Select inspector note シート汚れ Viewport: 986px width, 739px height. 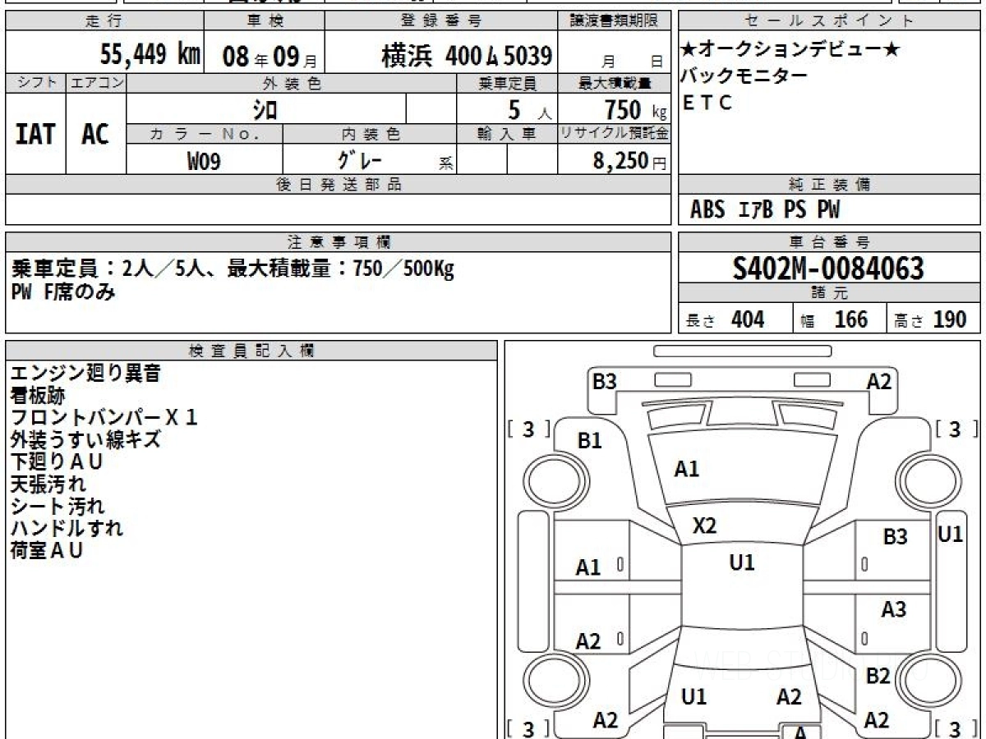click(58, 507)
